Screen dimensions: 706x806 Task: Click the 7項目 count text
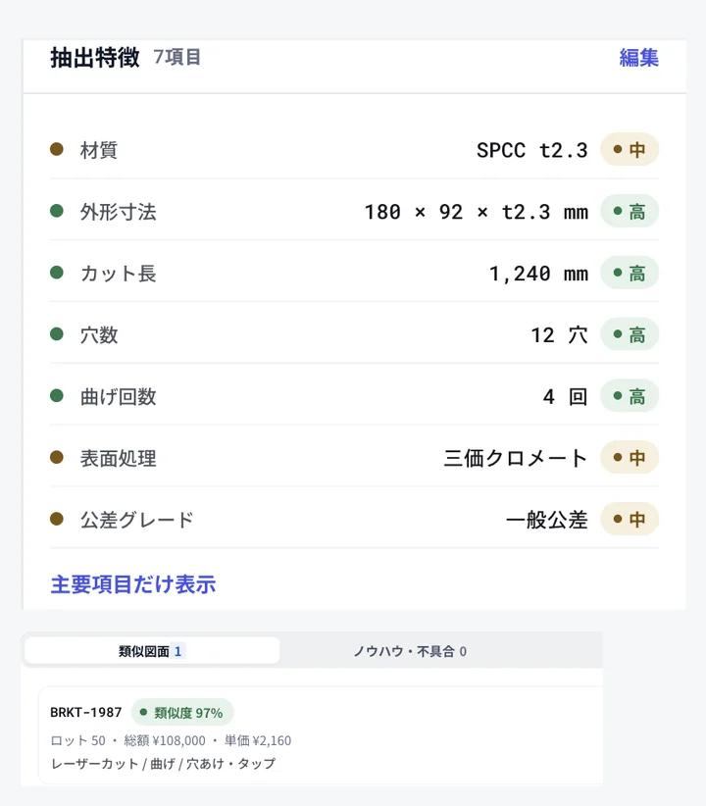tap(177, 58)
